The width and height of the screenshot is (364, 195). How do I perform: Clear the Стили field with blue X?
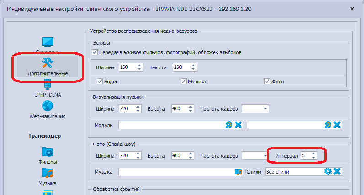tap(337, 172)
